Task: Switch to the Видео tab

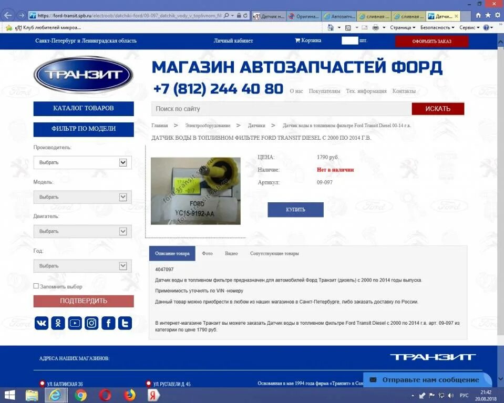Action: coord(231,253)
